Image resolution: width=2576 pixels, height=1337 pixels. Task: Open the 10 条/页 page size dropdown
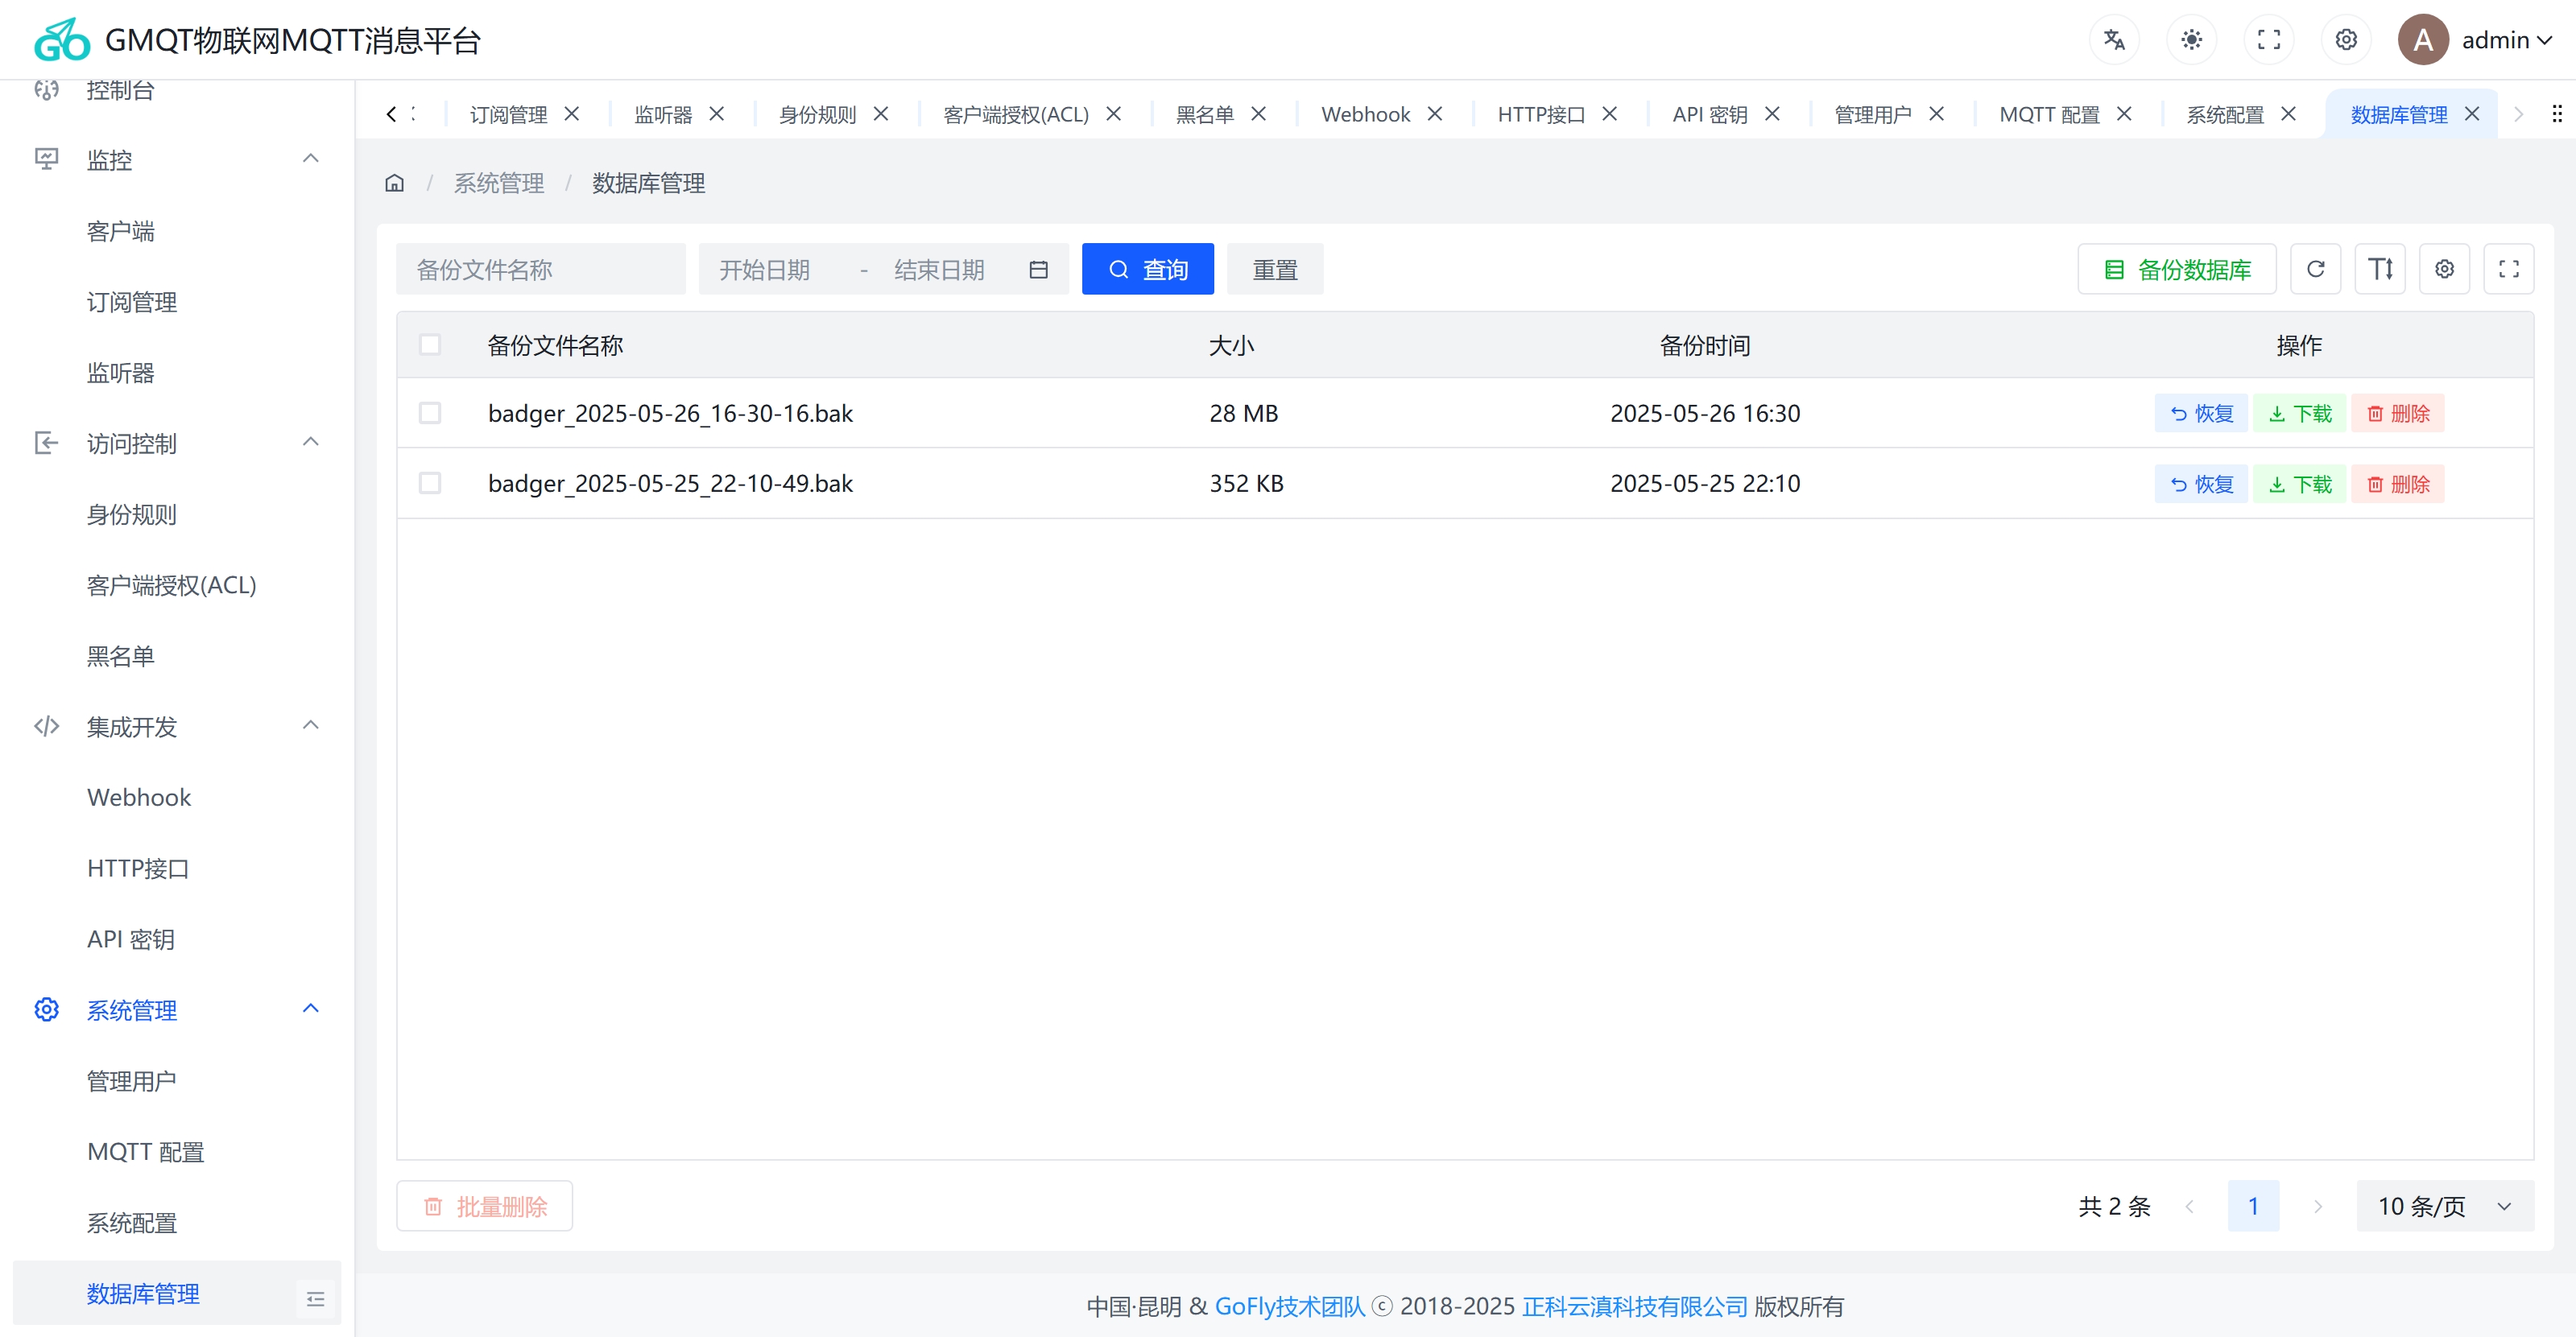tap(2444, 1206)
